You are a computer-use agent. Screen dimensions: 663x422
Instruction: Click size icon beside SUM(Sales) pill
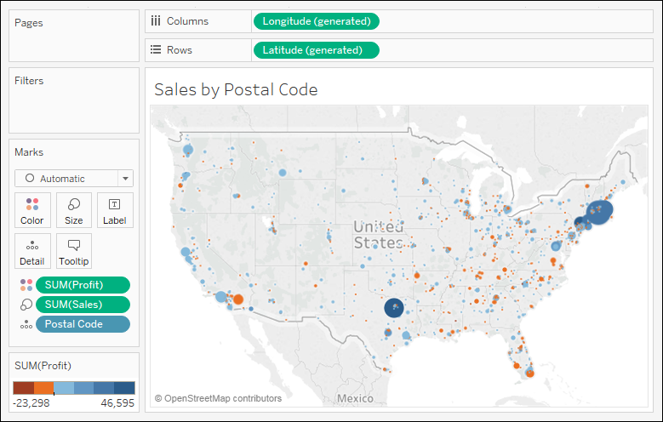click(26, 305)
